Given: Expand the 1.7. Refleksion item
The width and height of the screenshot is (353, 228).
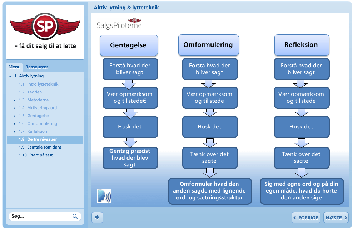Looking at the screenshot, I should coord(14,132).
